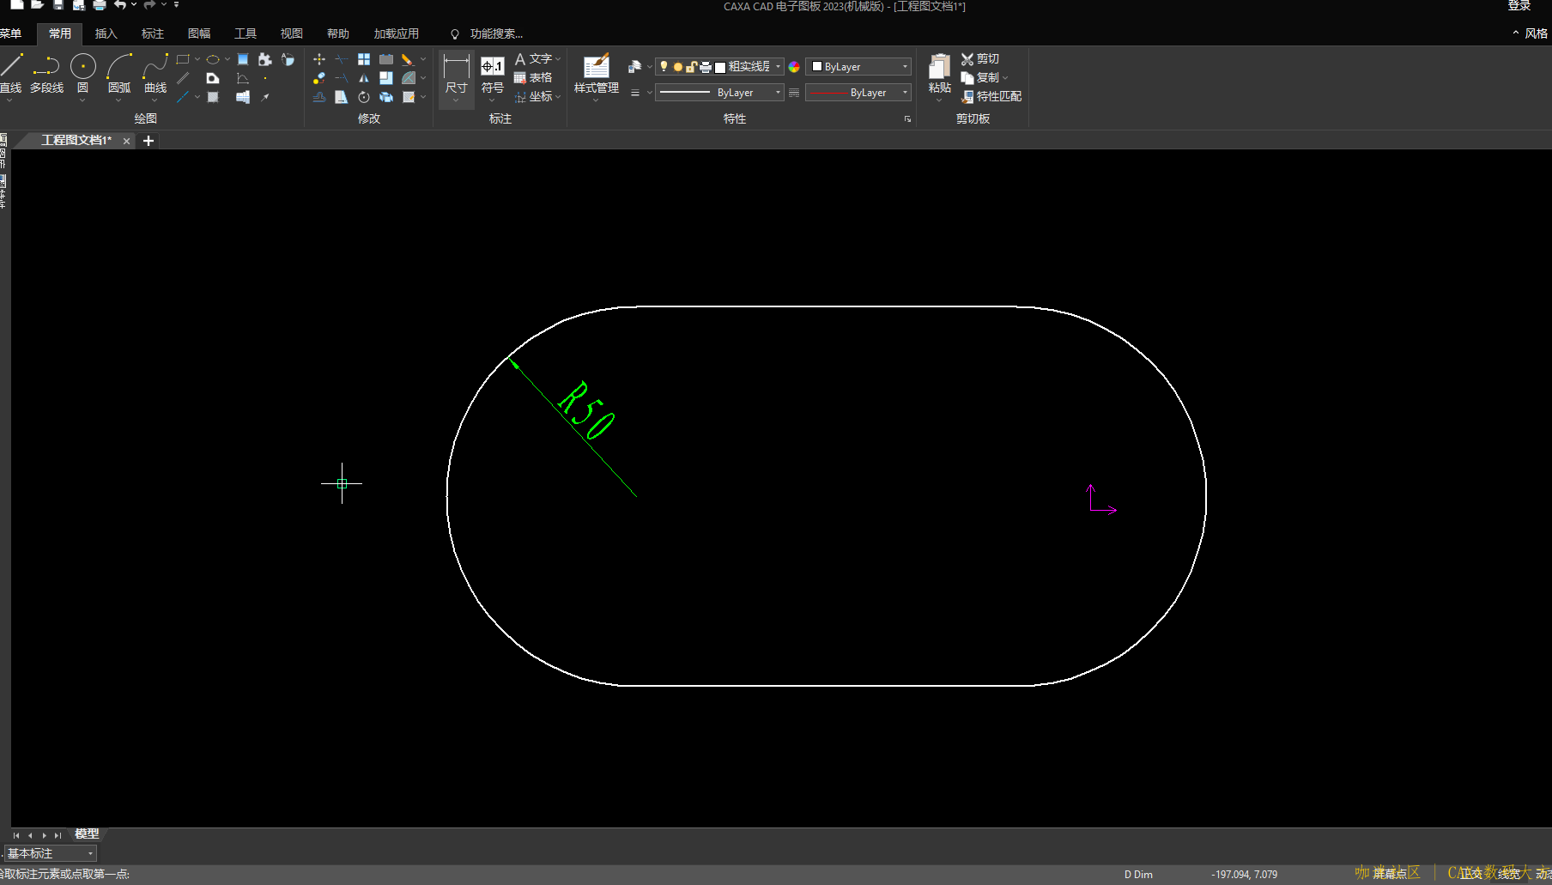
Task: Toggle the layer lightbulb on/off icon
Action: pyautogui.click(x=664, y=66)
